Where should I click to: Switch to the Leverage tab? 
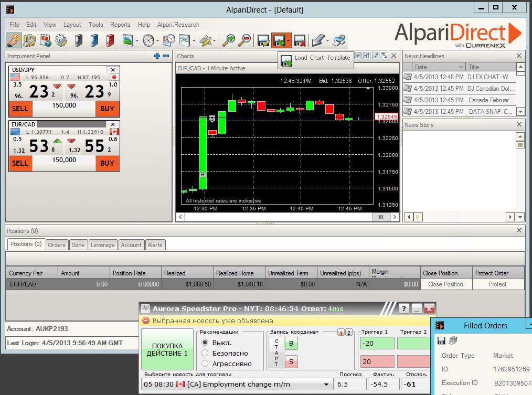(x=102, y=244)
